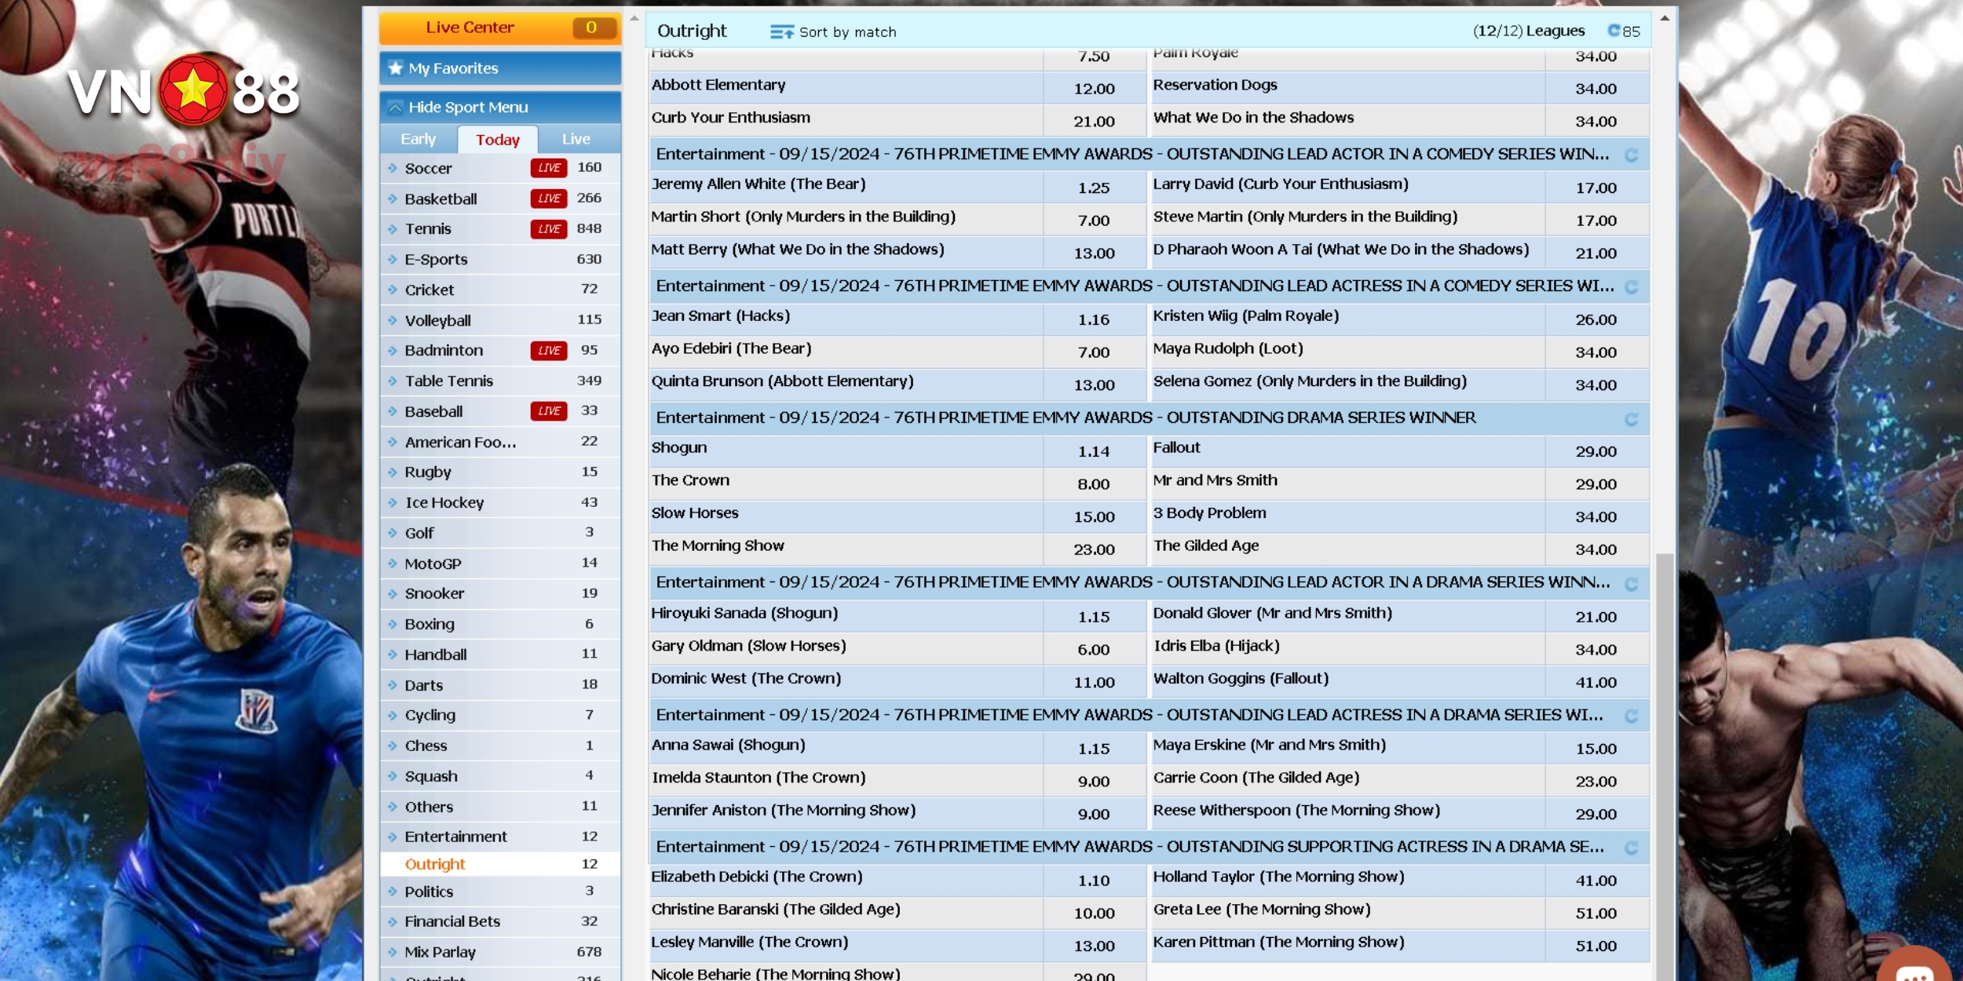Click the Soccer LIVE badge
Image resolution: width=1963 pixels, height=981 pixels.
tap(549, 168)
